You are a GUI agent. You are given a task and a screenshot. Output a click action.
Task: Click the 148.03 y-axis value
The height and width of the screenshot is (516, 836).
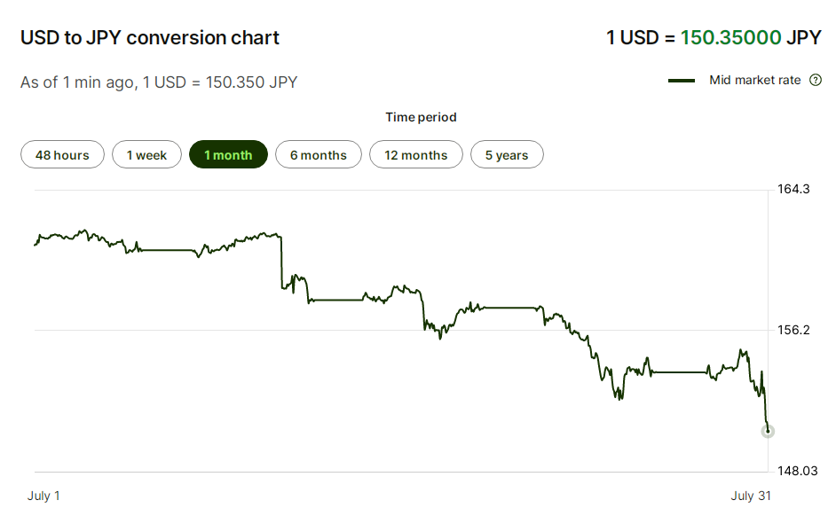click(797, 471)
